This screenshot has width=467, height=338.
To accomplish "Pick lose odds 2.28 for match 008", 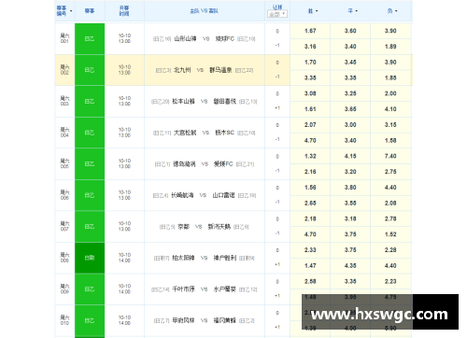I will click(390, 250).
